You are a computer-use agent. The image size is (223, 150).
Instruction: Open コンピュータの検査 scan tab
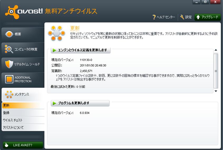click(23, 49)
